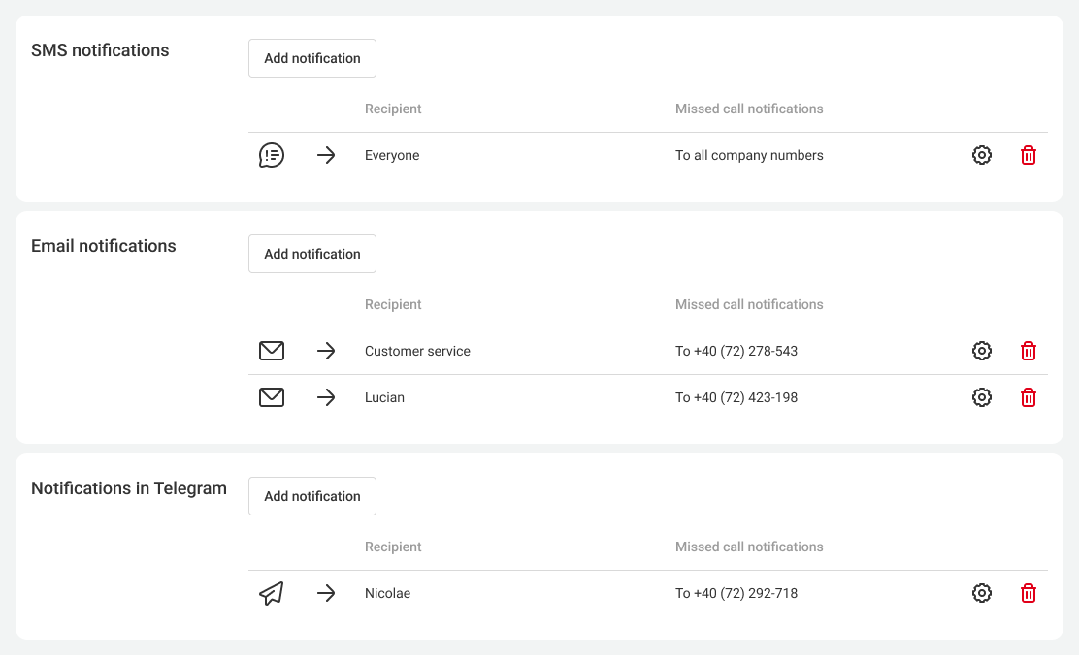
Task: Click the number +40 (72) 423-198
Action: (x=736, y=397)
